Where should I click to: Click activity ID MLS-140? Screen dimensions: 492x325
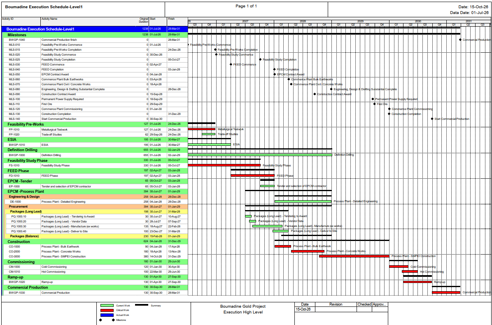14,119
